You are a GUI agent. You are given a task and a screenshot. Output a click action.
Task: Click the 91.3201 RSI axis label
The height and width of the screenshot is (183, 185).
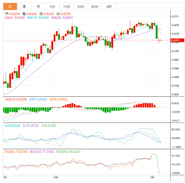click(176, 156)
